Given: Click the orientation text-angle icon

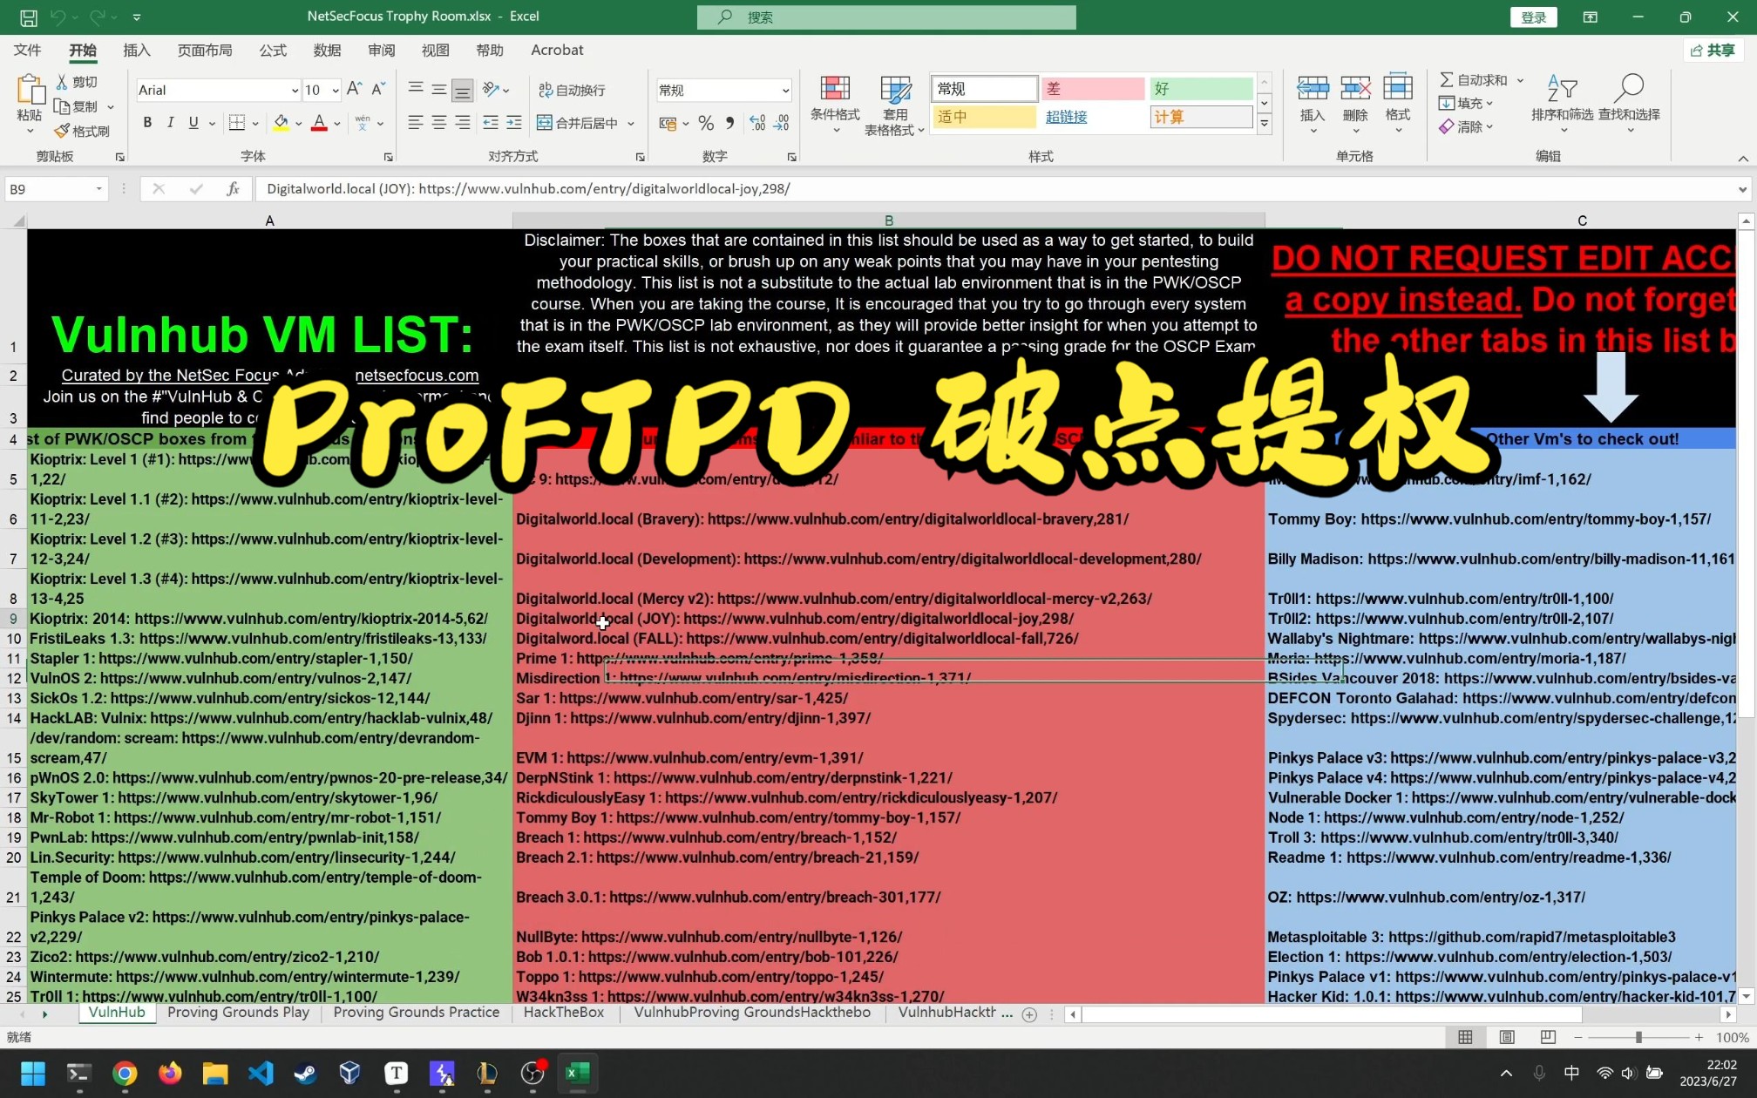Looking at the screenshot, I should [x=491, y=89].
